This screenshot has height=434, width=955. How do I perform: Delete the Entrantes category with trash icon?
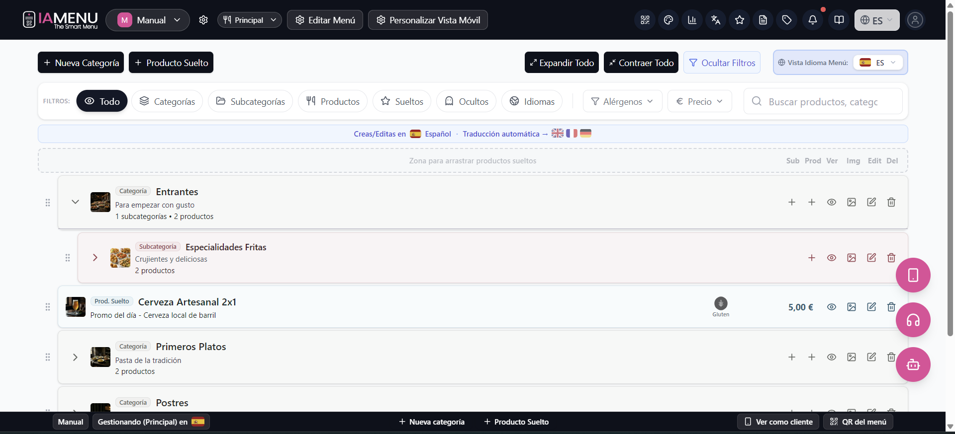point(891,202)
